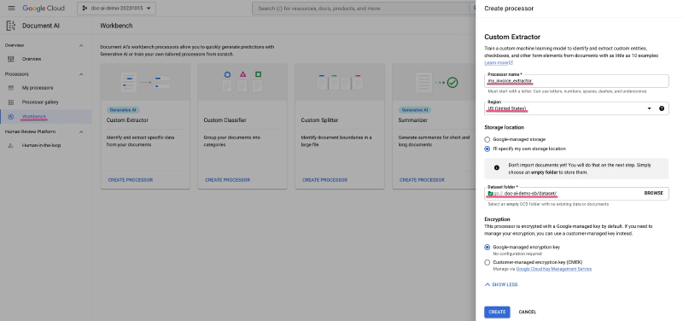Collapse the Processors sidebar section
The height and width of the screenshot is (321, 683).
(x=81, y=74)
